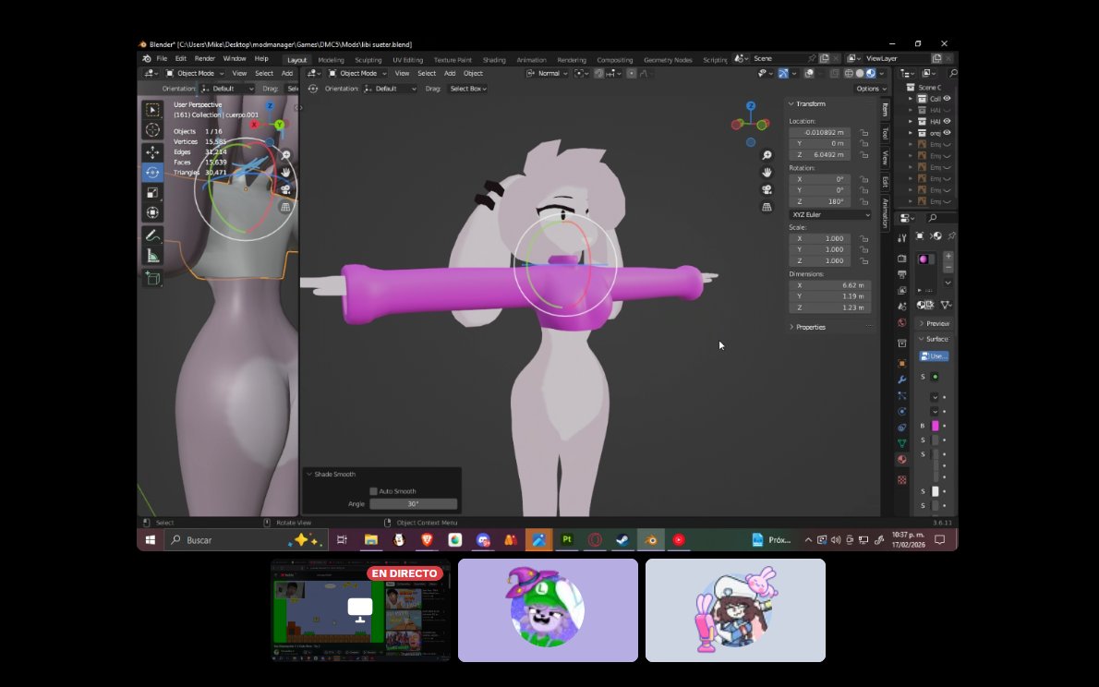The width and height of the screenshot is (1099, 687).
Task: Open main viewport Object Mode dropdown
Action: pos(357,73)
